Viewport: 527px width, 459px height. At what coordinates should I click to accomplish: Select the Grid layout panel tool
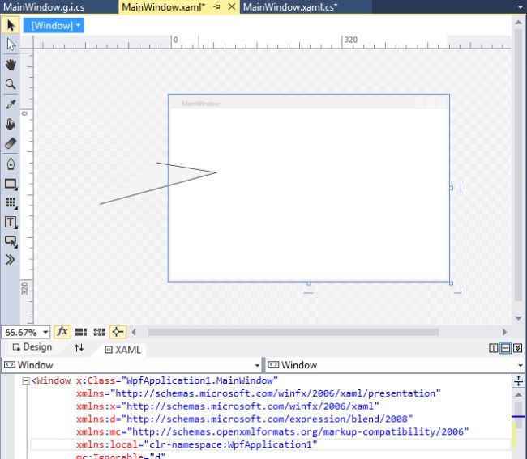[11, 203]
